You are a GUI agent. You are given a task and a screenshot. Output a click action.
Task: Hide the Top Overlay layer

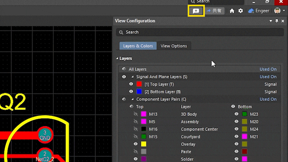pyautogui.click(x=136, y=144)
